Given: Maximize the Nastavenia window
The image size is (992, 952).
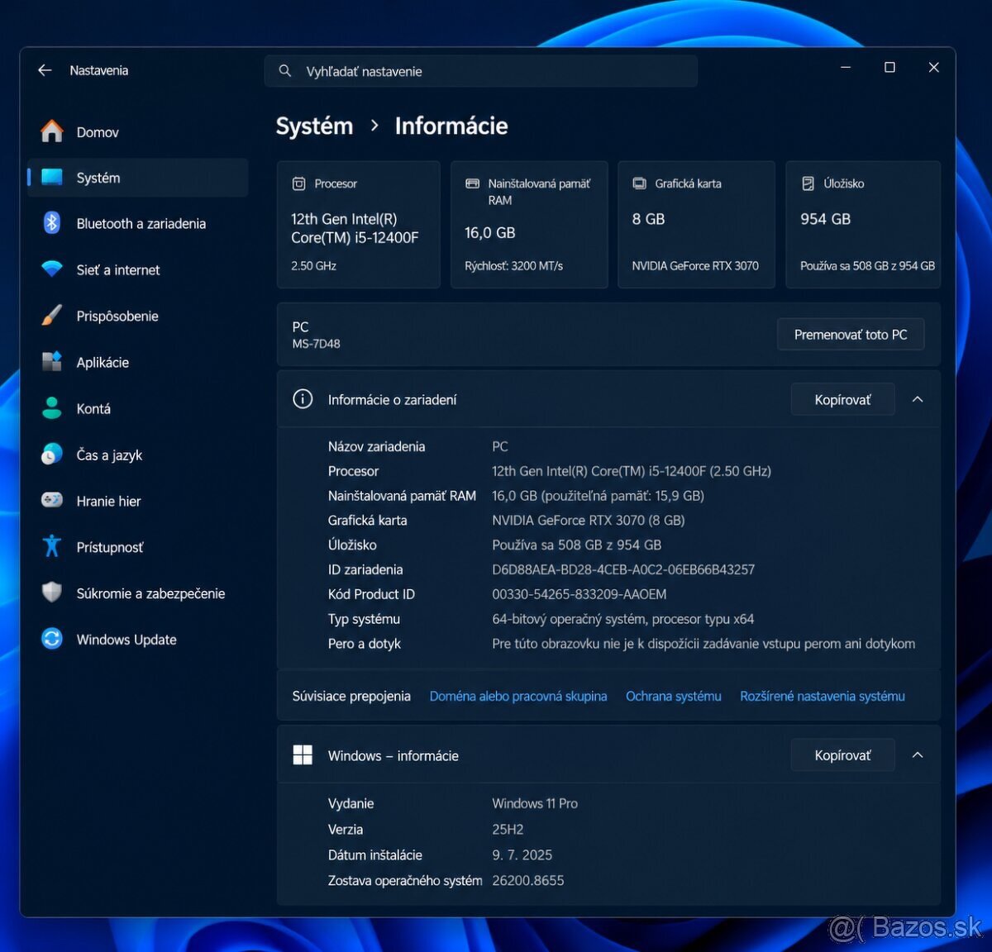Looking at the screenshot, I should tap(889, 68).
